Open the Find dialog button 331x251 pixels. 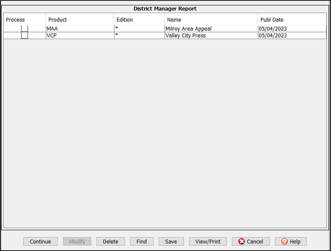[142, 242]
